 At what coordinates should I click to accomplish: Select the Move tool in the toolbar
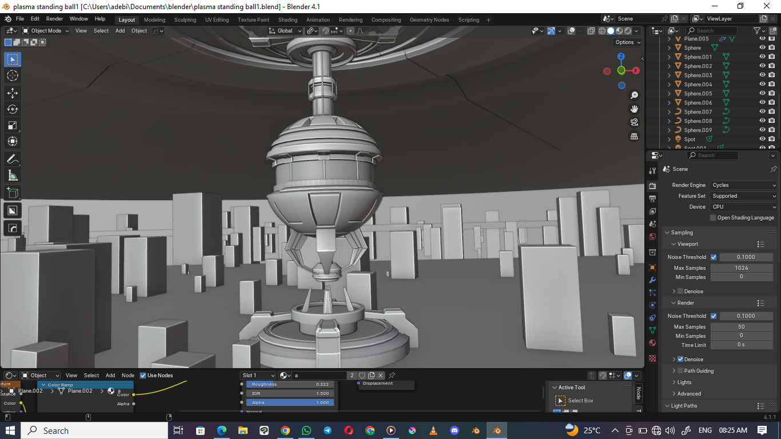13,93
